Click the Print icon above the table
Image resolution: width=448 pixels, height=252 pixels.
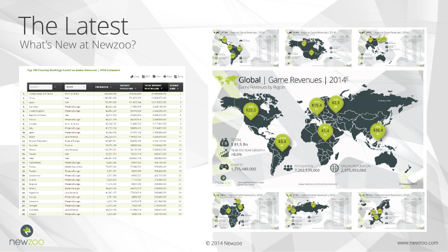(x=165, y=77)
